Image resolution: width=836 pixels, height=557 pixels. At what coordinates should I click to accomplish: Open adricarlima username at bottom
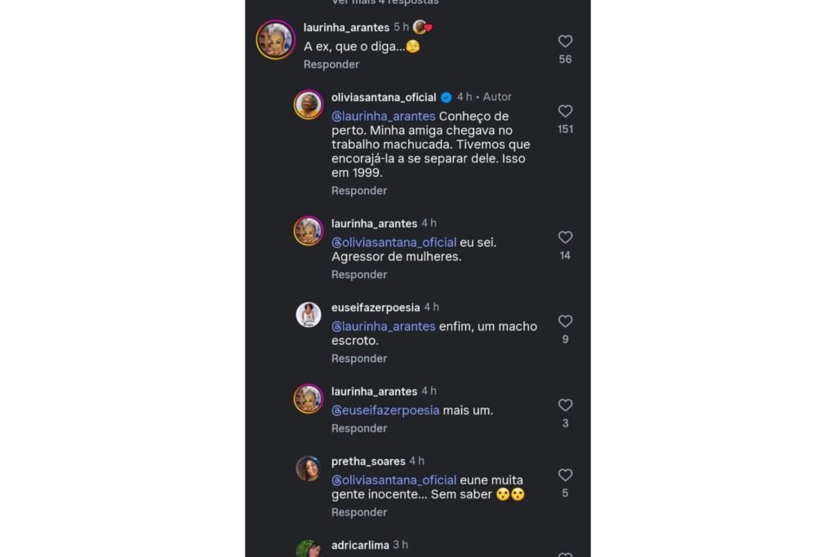(x=360, y=546)
